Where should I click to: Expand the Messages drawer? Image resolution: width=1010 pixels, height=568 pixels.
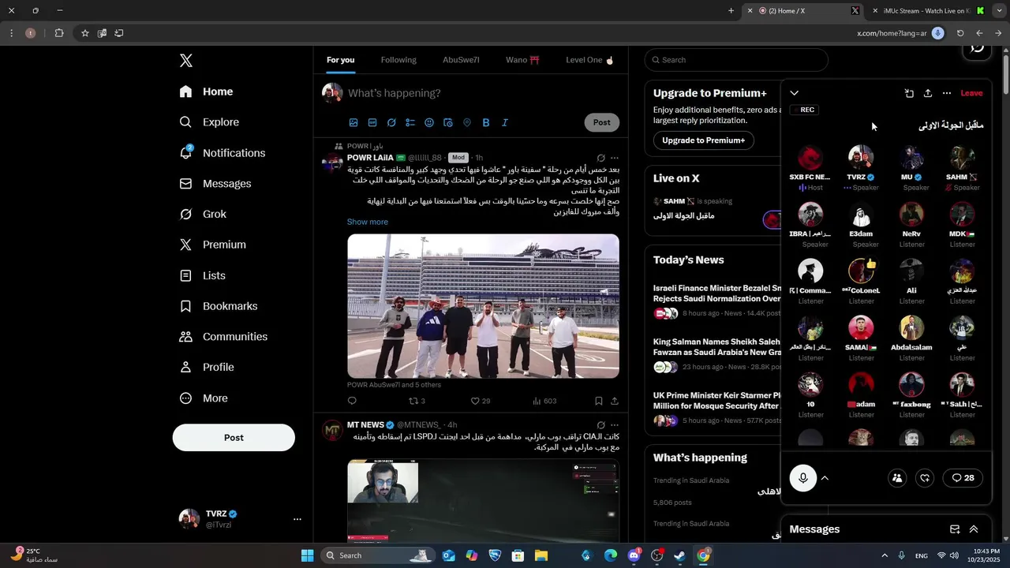[x=974, y=529]
